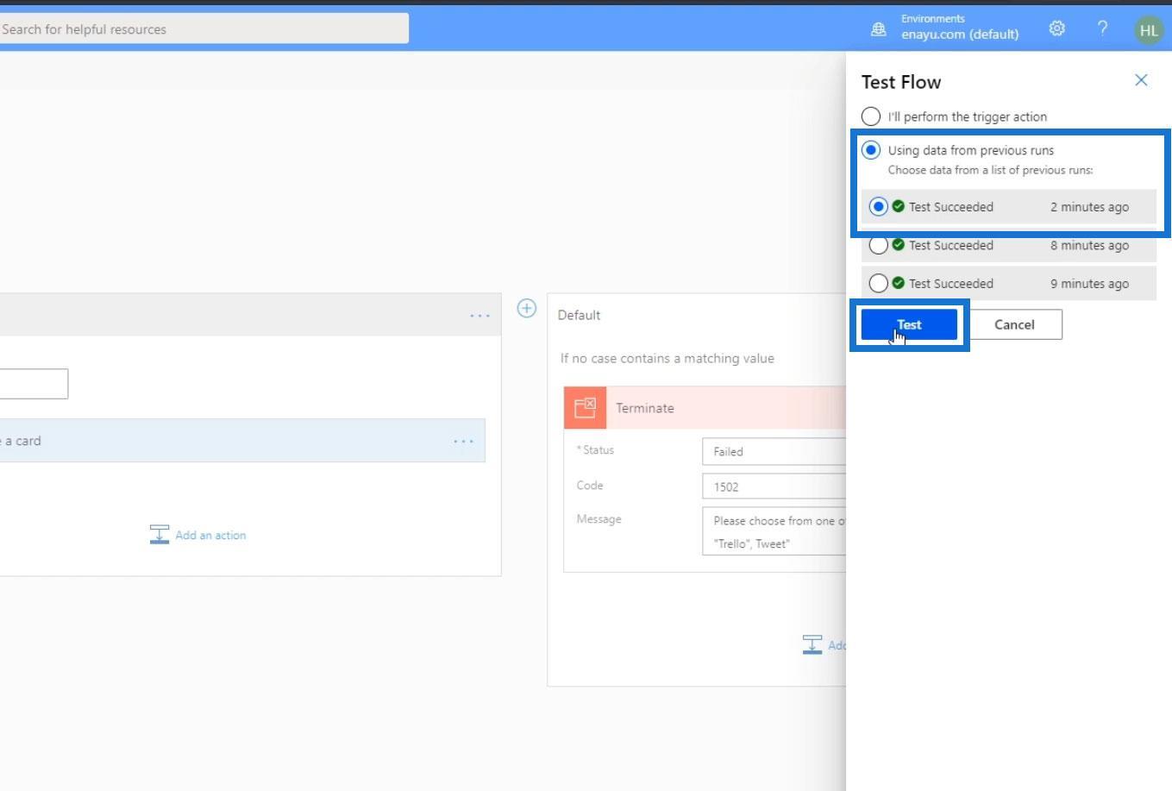Click the Add an action icon in the Default branch
The height and width of the screenshot is (791, 1172).
[x=812, y=644]
